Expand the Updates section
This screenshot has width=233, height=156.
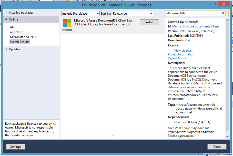pos(6,49)
